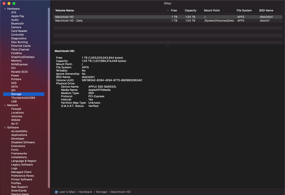
Task: Click the iMac computer icon in path bar
Action: (x=56, y=192)
